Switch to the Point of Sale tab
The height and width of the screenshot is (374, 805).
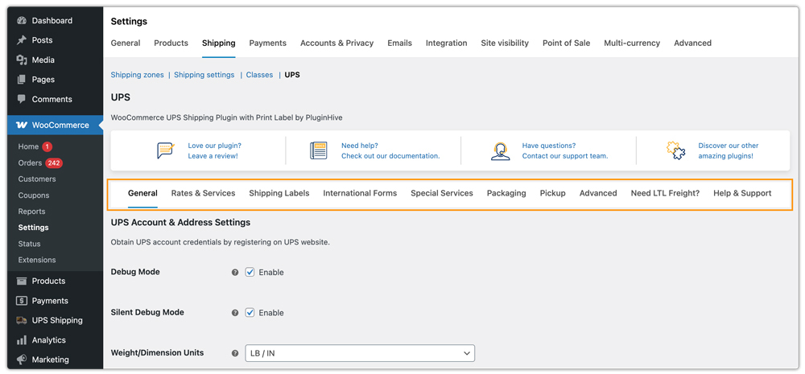click(x=566, y=43)
